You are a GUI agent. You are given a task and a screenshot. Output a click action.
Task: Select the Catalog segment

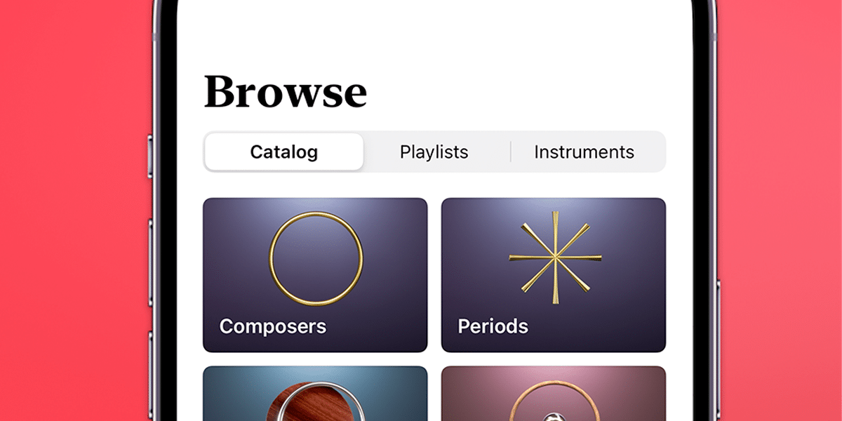284,152
